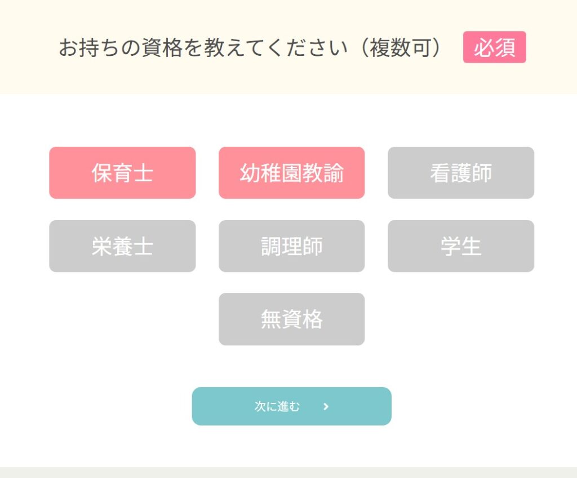577x478 pixels.
Task: Deselect the 保育士 qualification option
Action: [x=122, y=173]
